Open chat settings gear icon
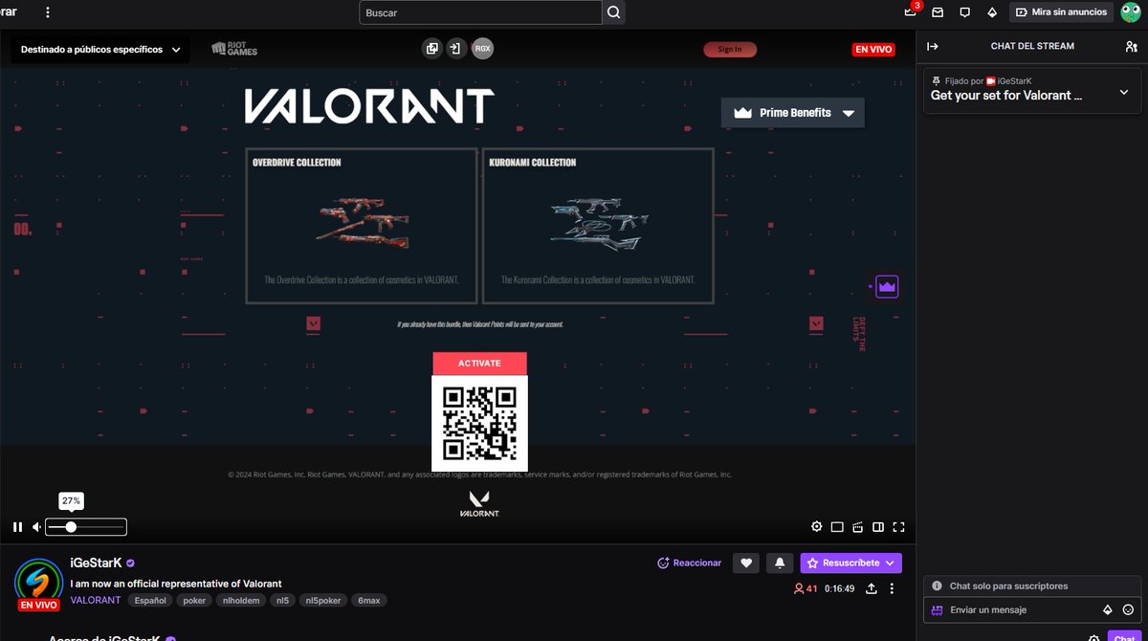 tap(1093, 637)
